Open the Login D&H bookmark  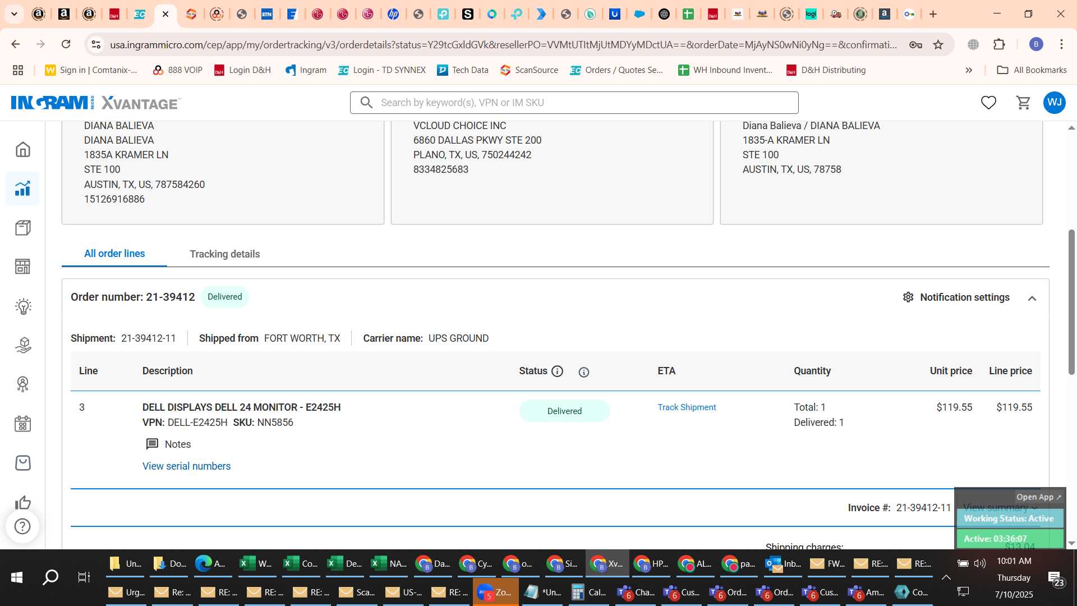[243, 70]
